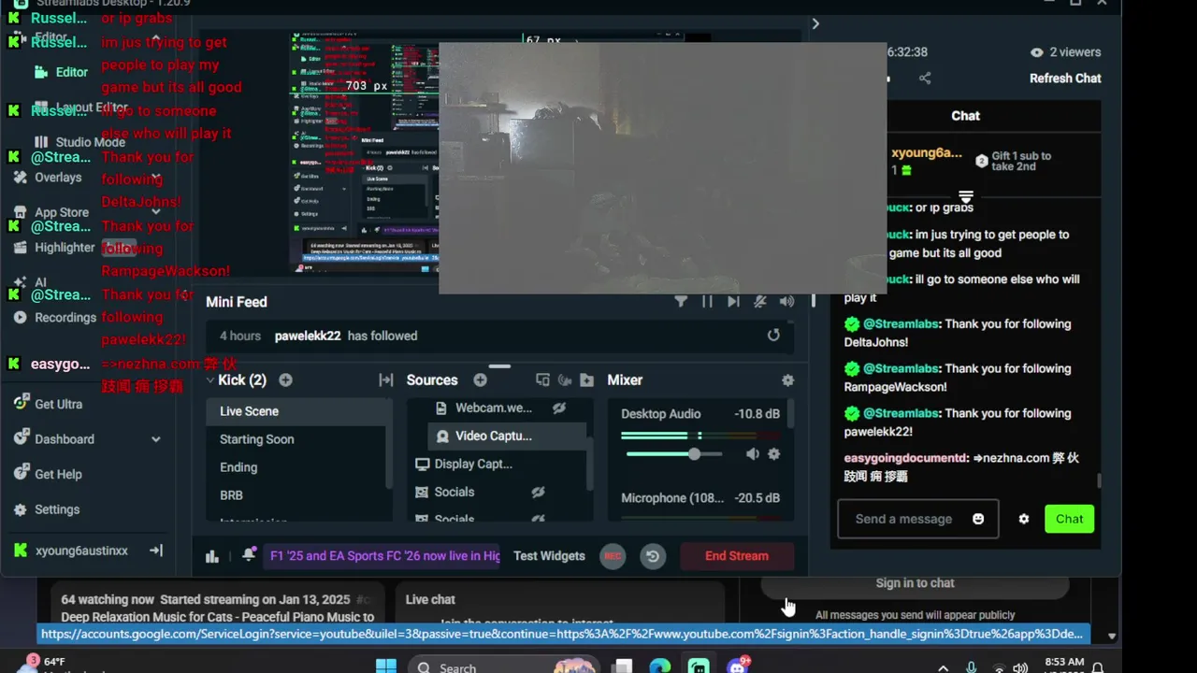Replay the pawelekk22 follow alert
This screenshot has height=673, width=1197.
pyautogui.click(x=773, y=335)
